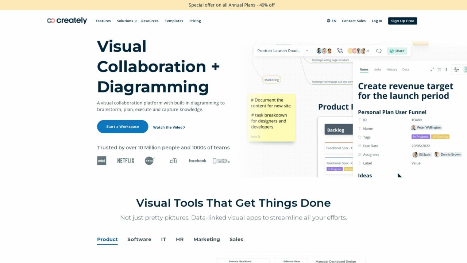
Task: Click the purple In Progress tag
Action: [420, 137]
